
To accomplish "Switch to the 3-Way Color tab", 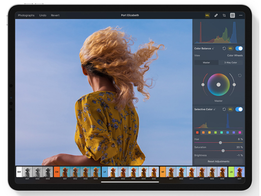I will (x=231, y=62).
